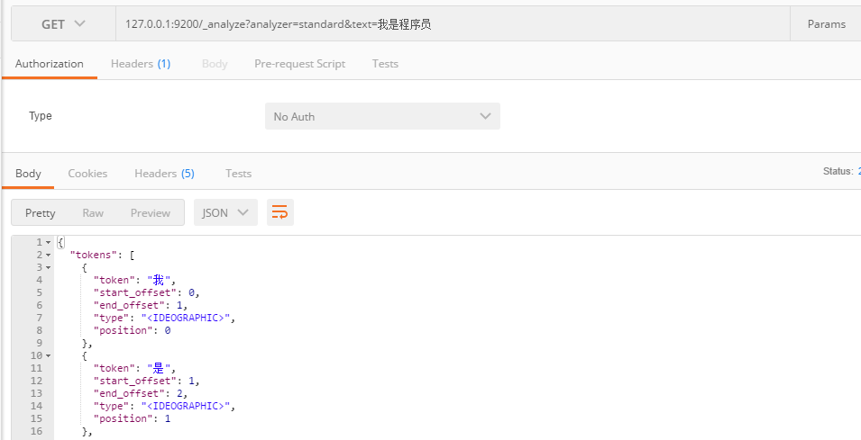Open the GET method dropdown
This screenshot has height=440, width=861.
(64, 24)
